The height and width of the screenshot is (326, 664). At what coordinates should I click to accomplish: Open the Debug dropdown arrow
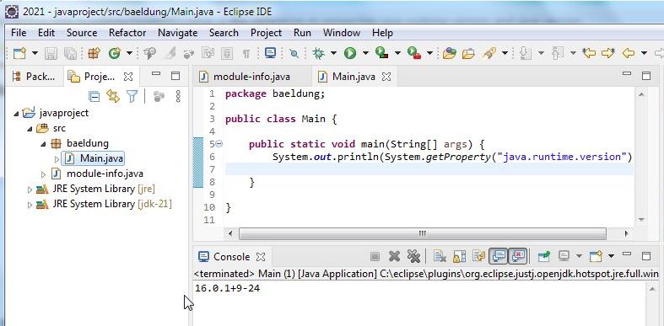coord(334,53)
